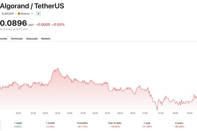Screen dimensions: 197x131
Task: Click the green market status dot
Action: (x=38, y=14)
